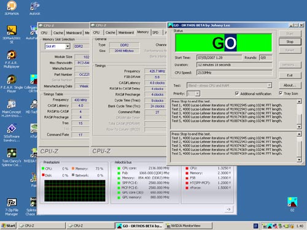This screenshot has height=230, width=307.
Task: Switch to Mainboard tab in middle CPU-Z window
Action: 126,33
